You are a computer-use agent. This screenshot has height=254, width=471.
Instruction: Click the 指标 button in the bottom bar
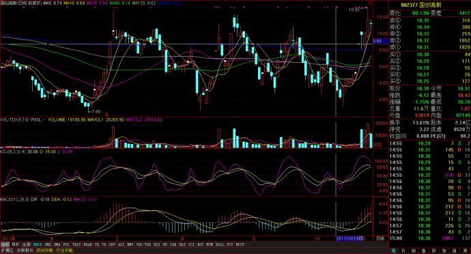5,244
